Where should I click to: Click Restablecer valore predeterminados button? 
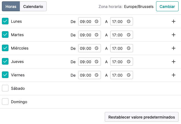point(142,117)
